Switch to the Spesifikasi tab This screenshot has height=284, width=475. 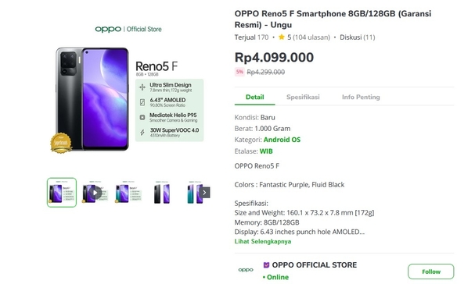(303, 97)
